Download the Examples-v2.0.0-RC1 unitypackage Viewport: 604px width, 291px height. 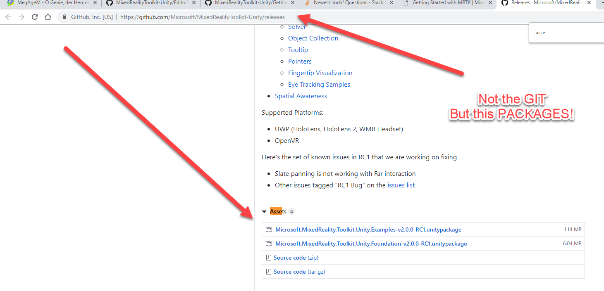[368, 229]
